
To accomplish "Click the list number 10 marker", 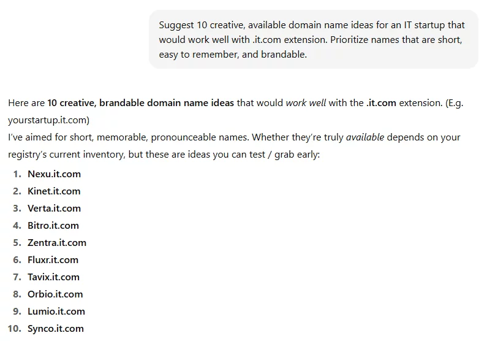I will pos(16,329).
